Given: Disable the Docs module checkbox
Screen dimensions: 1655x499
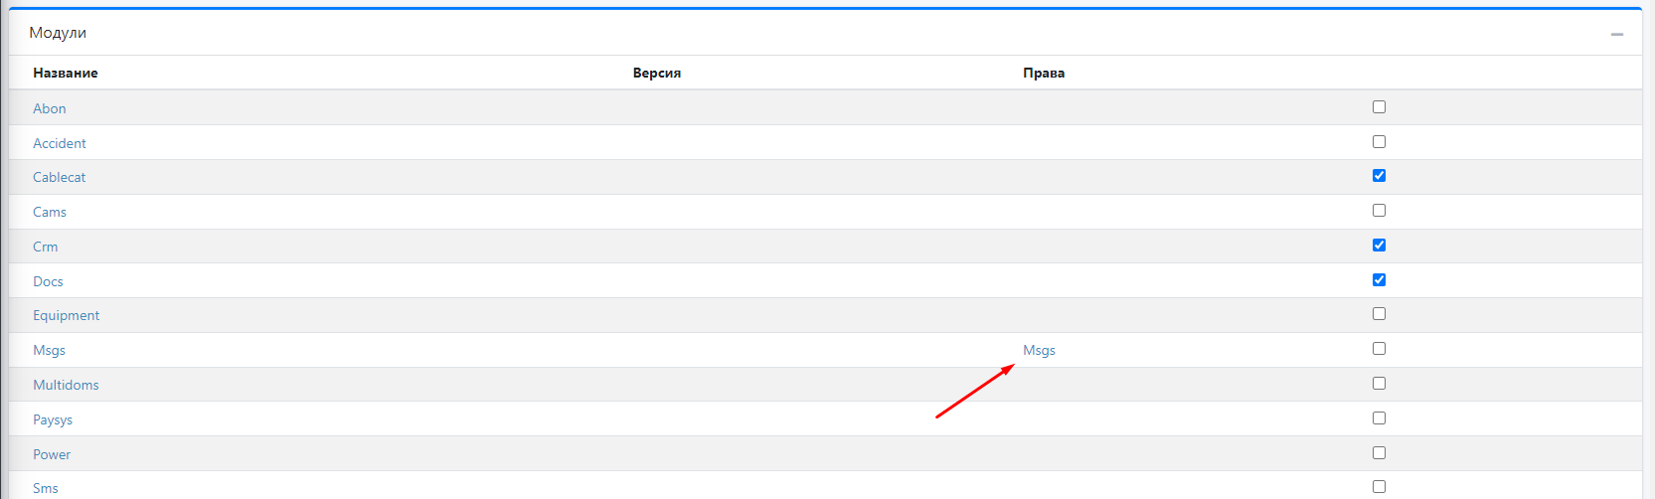Looking at the screenshot, I should tap(1379, 279).
